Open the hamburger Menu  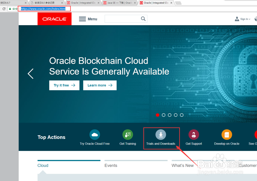pos(88,19)
